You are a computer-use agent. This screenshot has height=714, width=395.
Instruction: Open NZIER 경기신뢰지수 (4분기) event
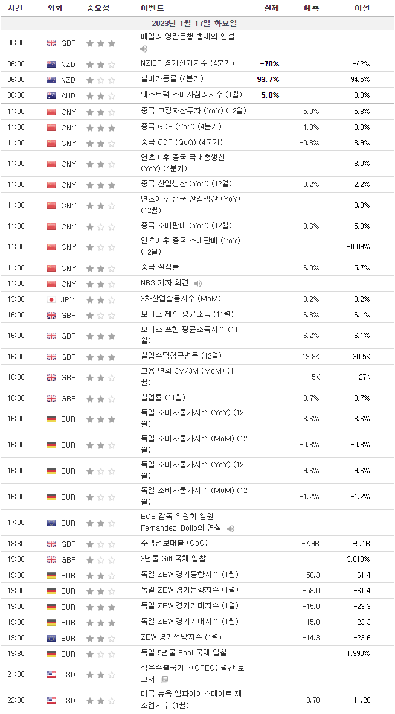[x=188, y=63]
